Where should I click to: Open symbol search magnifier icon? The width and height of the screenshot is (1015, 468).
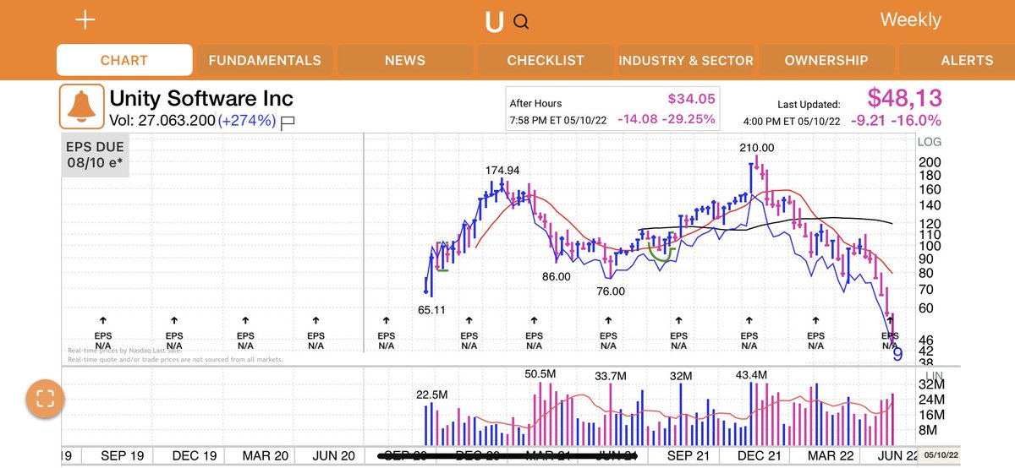click(x=521, y=22)
